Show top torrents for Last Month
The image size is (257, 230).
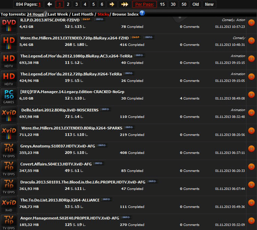(82, 14)
